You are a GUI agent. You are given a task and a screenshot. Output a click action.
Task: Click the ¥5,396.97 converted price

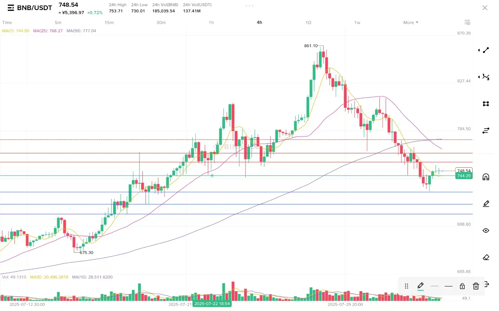(71, 13)
